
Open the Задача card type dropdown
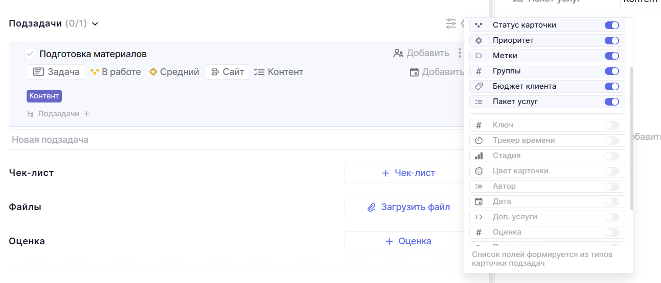(x=56, y=72)
